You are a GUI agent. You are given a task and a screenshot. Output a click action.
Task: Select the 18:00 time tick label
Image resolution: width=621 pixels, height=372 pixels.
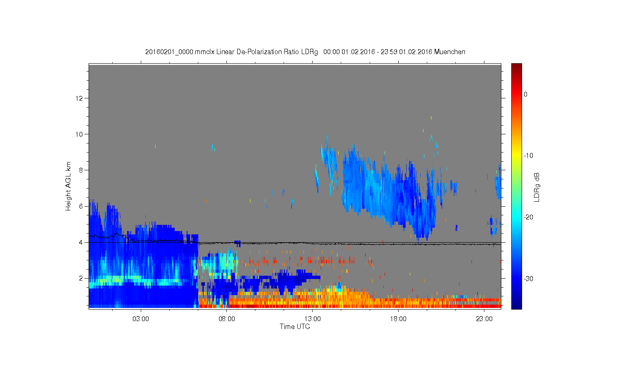[x=398, y=319]
